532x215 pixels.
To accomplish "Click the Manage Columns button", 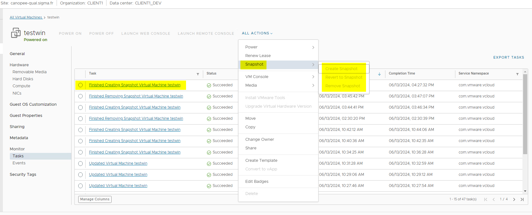I will click(x=95, y=199).
